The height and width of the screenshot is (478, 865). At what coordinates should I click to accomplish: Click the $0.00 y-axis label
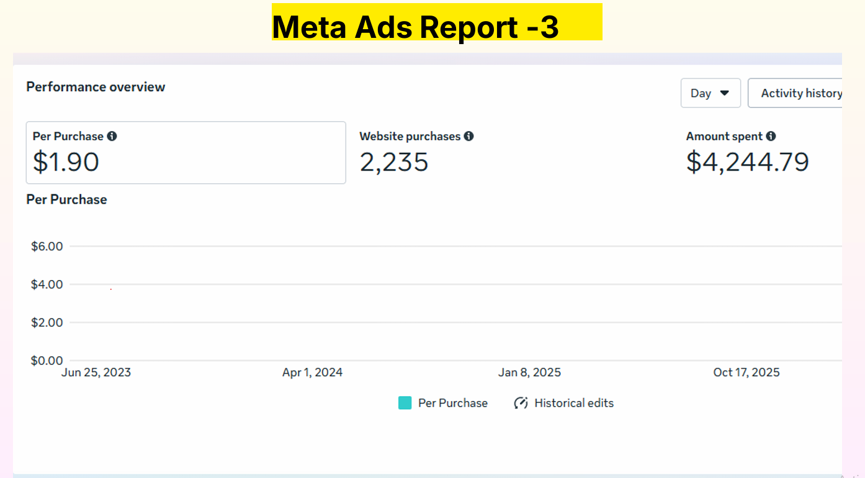pos(47,361)
